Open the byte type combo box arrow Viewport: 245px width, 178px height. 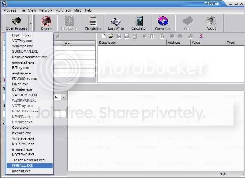(x=63, y=97)
